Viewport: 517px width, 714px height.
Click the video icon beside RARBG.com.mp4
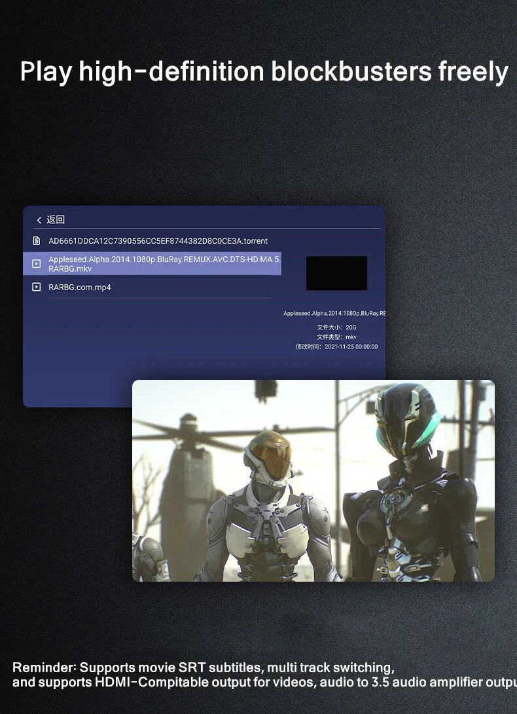tap(37, 287)
